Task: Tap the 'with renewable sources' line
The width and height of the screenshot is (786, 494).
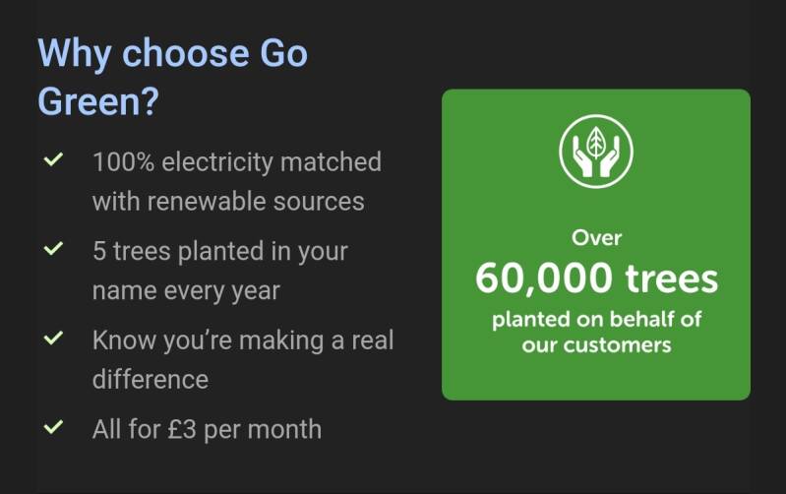Action: pos(228,202)
